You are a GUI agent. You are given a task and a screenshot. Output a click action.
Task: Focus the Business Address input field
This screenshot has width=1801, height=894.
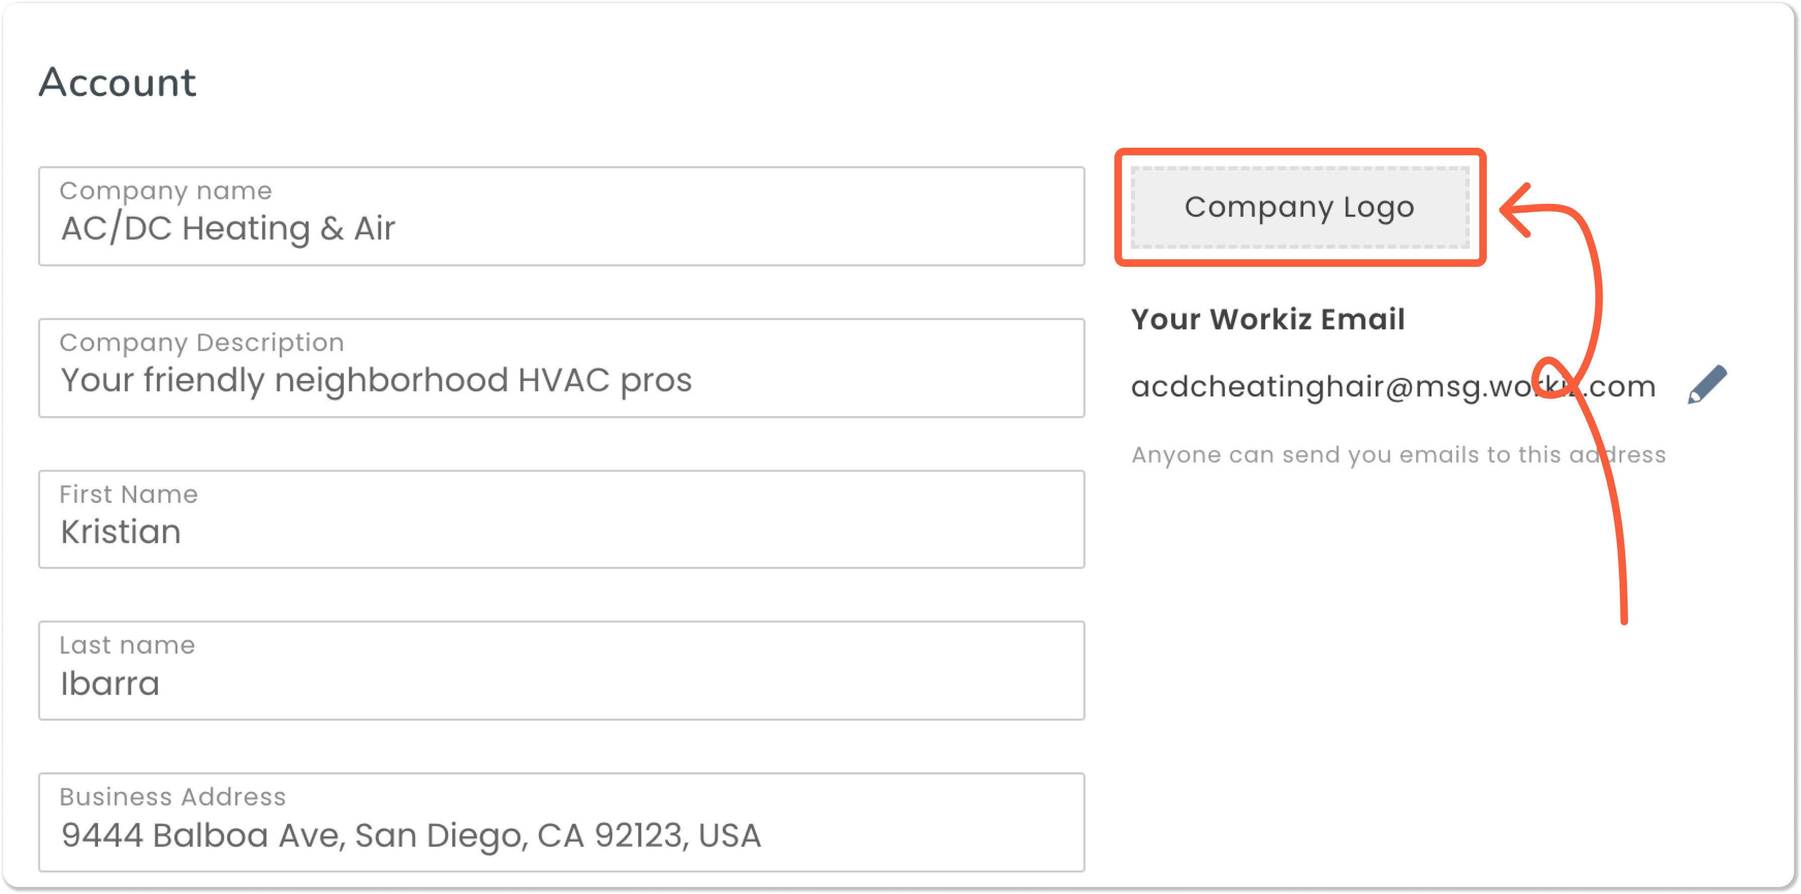tap(561, 822)
